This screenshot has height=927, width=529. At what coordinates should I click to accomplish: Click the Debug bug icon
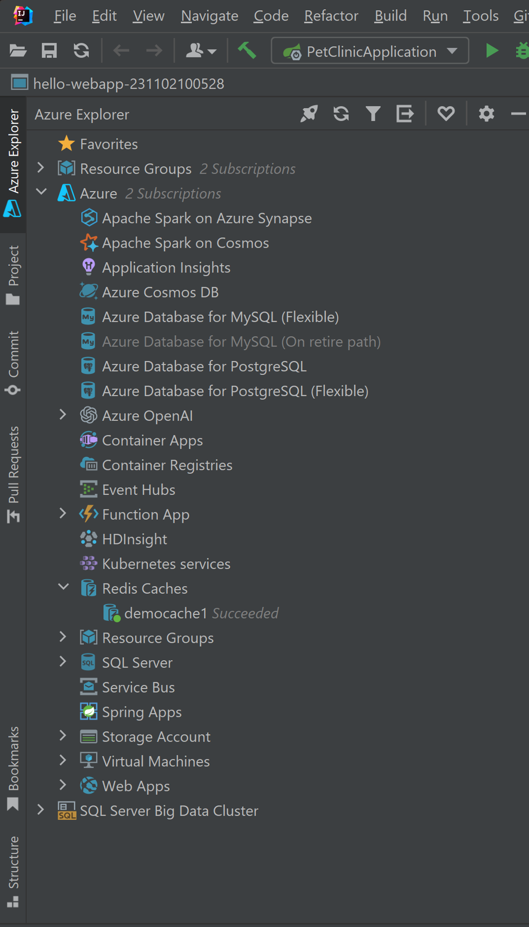coord(522,50)
